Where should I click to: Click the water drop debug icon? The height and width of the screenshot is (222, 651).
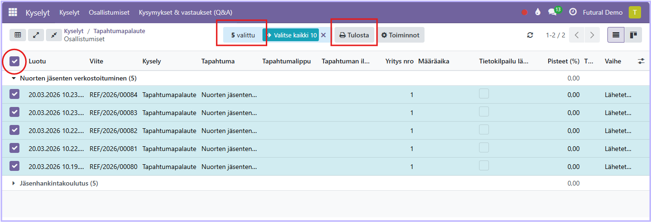tap(537, 12)
